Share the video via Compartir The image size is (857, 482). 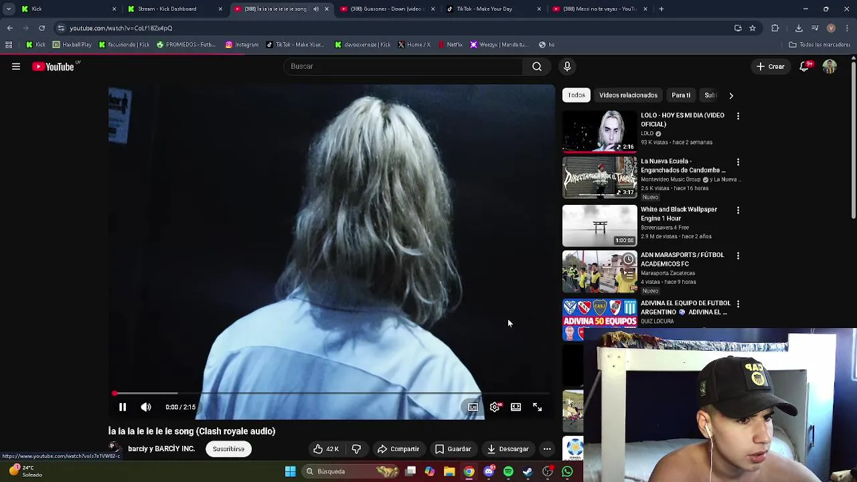[398, 449]
